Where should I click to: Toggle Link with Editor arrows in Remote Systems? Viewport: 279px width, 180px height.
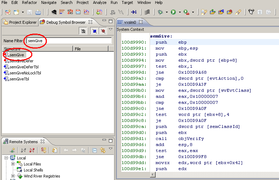pos(103,150)
